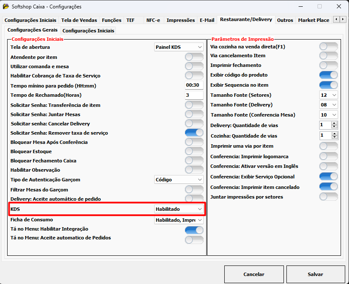Open the Tela de abertura dropdown
The width and height of the screenshot is (349, 284).
tap(179, 47)
